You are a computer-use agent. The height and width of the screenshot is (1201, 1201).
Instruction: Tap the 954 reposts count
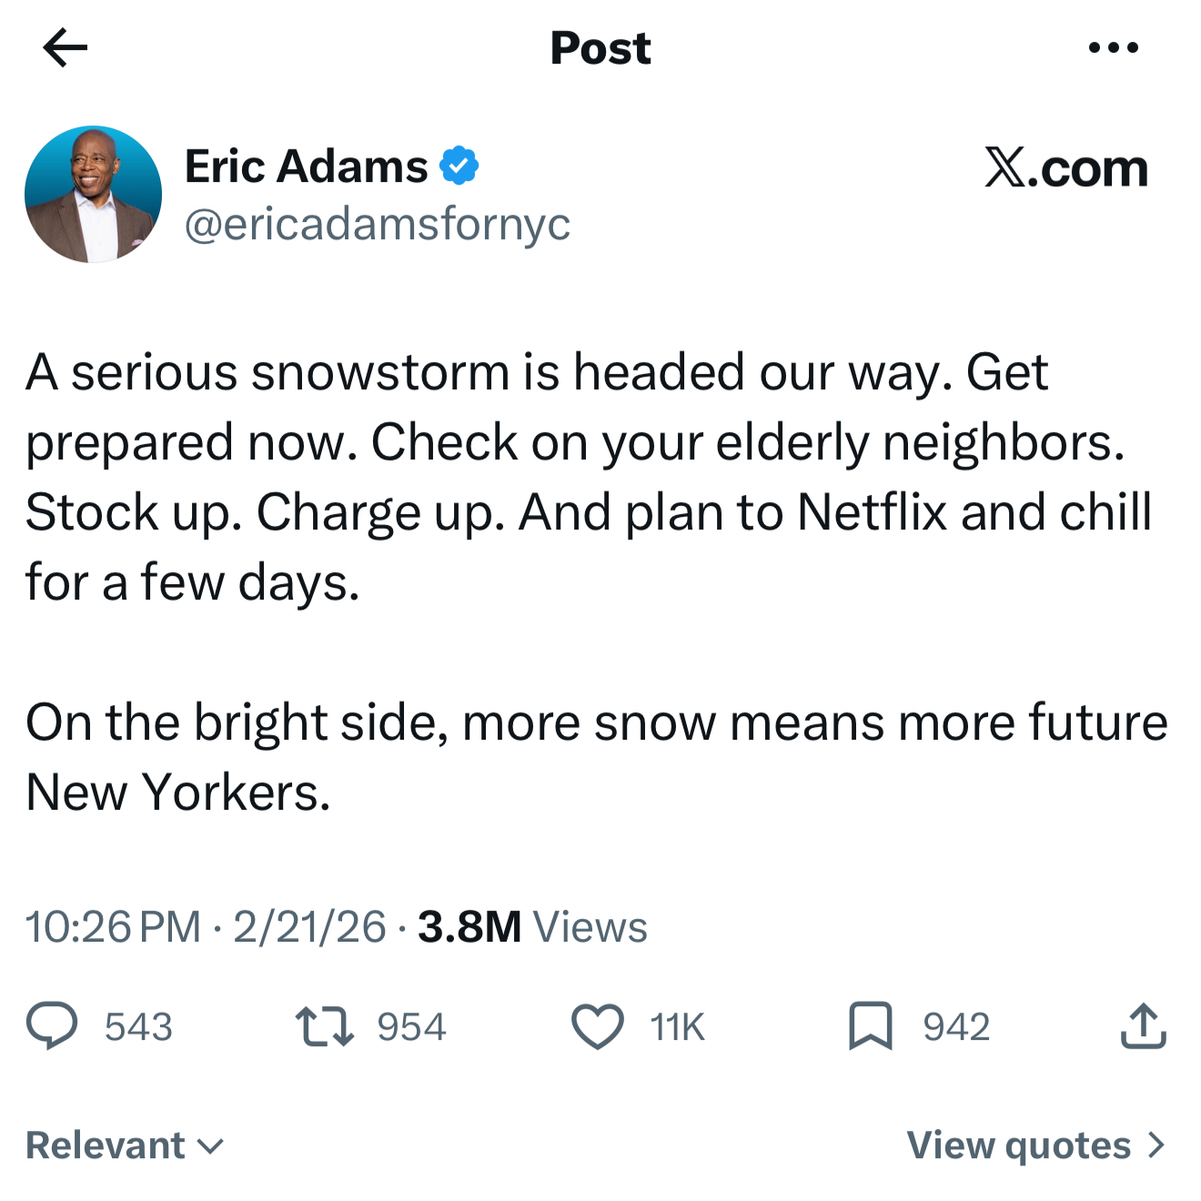[411, 1026]
